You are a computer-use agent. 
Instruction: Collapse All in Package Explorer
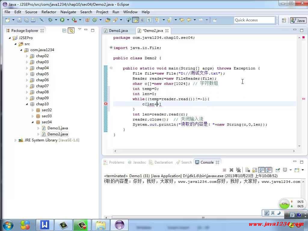(64, 30)
